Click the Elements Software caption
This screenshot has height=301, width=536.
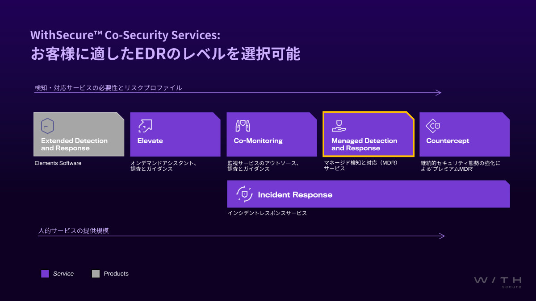pos(58,163)
